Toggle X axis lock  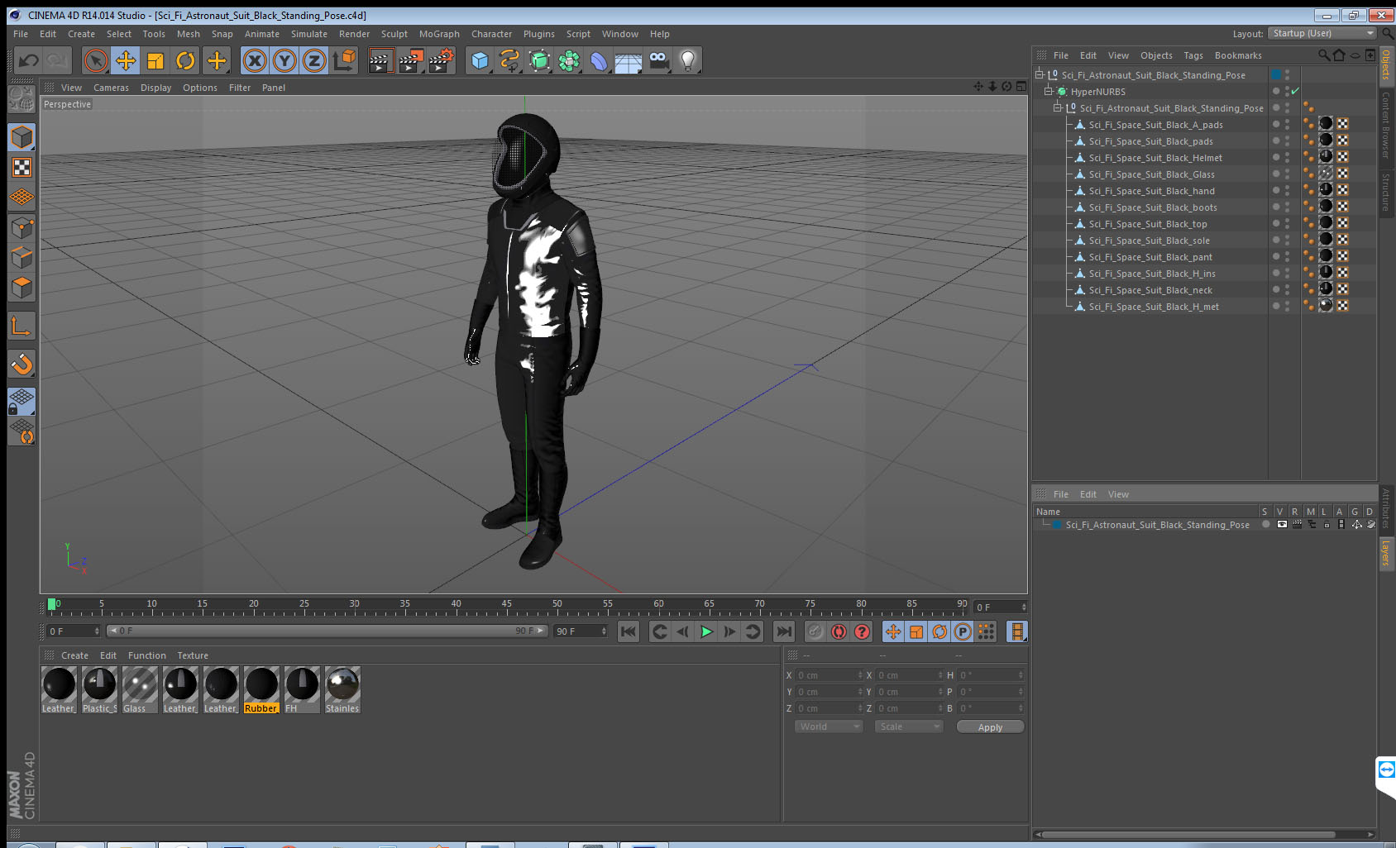click(255, 60)
